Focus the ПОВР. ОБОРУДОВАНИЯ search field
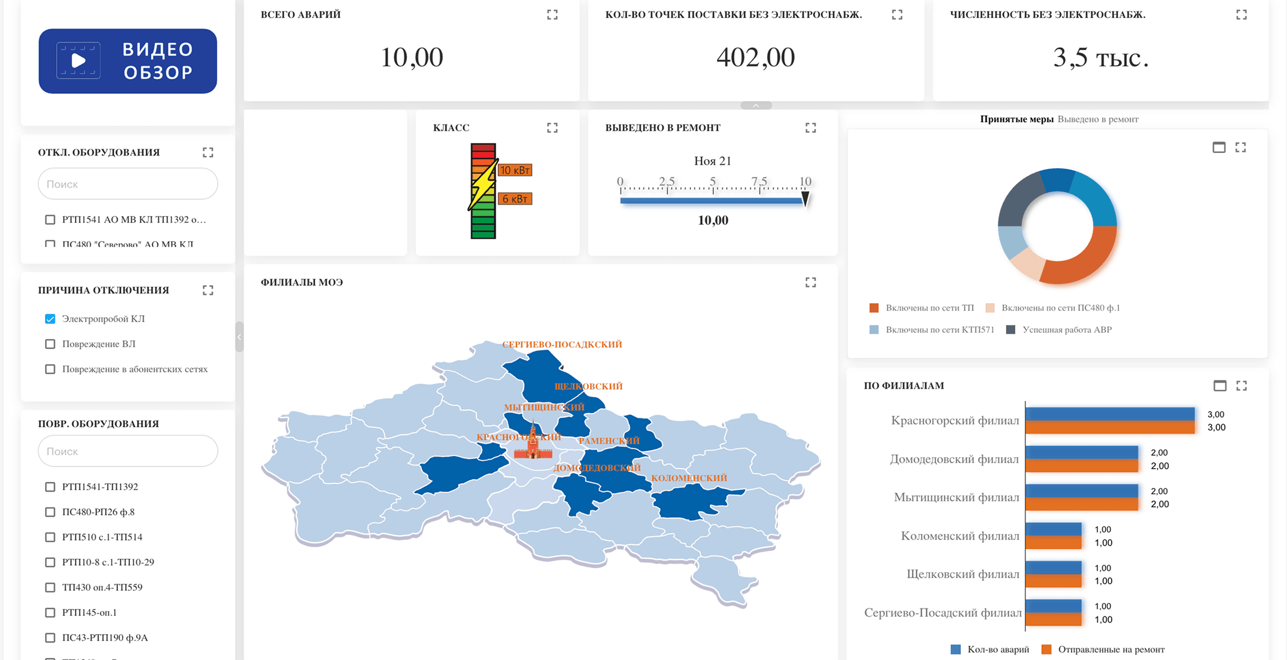1287x660 pixels. tap(128, 451)
